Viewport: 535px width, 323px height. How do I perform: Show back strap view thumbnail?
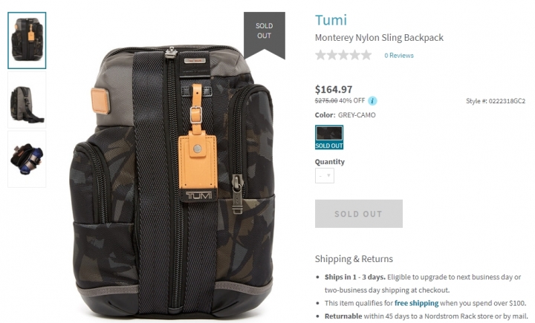pos(27,100)
